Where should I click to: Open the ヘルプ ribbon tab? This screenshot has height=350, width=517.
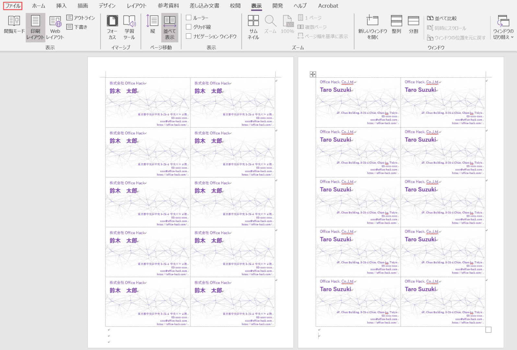pos(300,6)
